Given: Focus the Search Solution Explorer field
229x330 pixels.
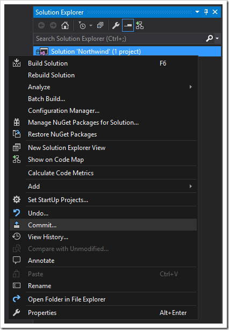Looking at the screenshot, I should pyautogui.click(x=119, y=39).
